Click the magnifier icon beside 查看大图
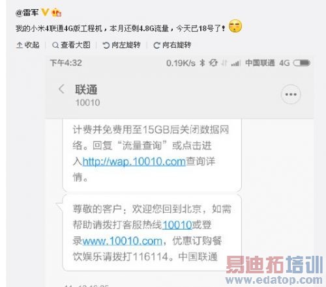The height and width of the screenshot is (287, 326). 55,45
